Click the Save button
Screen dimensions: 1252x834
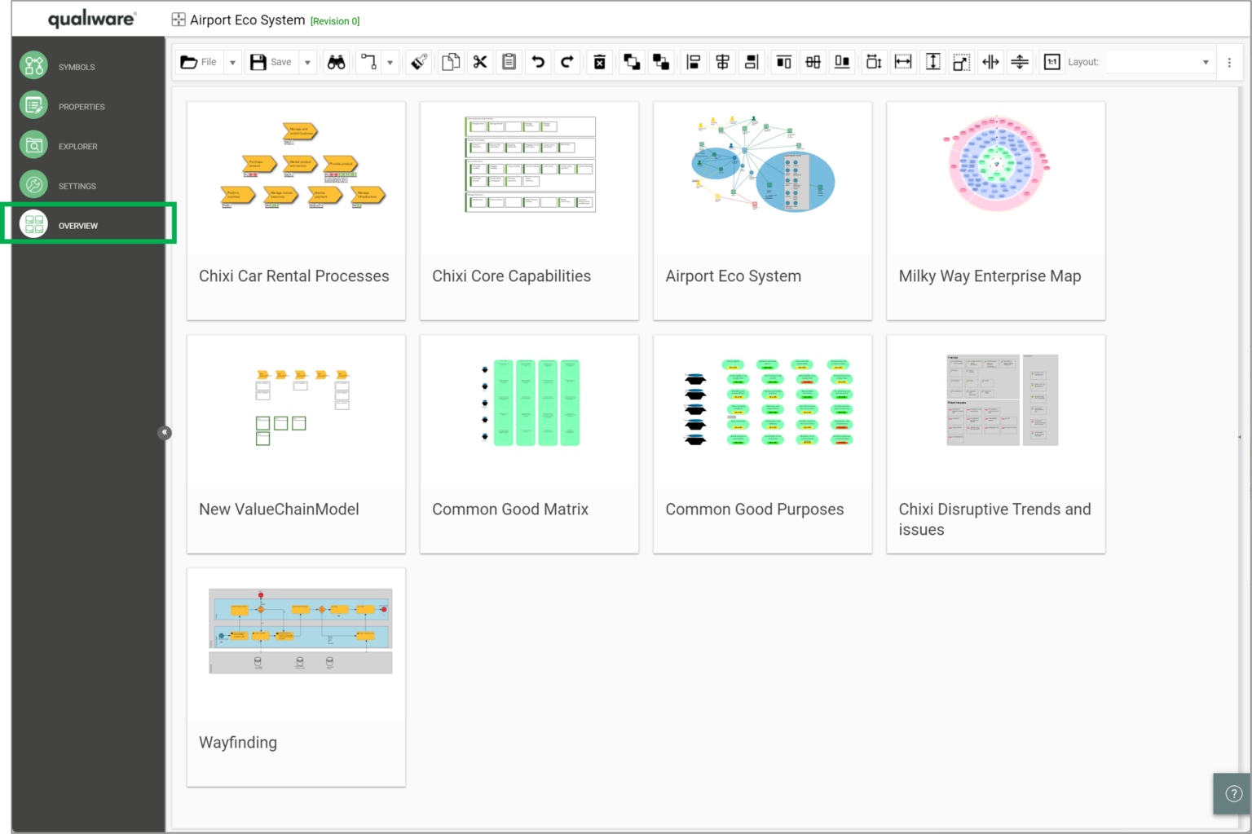(271, 61)
